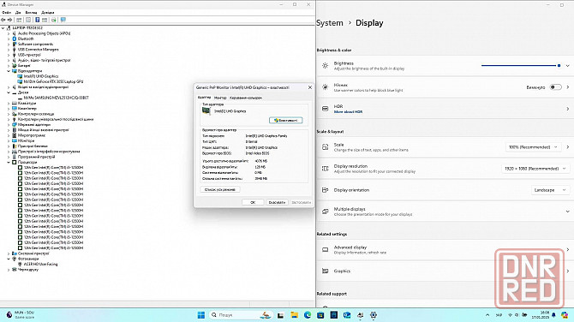Toggle the Night light switch
The width and height of the screenshot is (574, 322).
556,87
